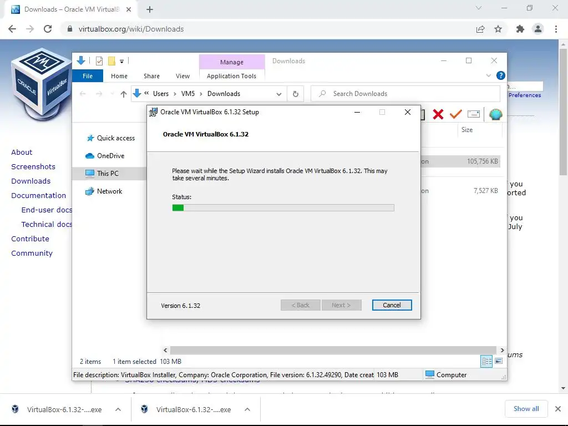The height and width of the screenshot is (426, 568).
Task: Open the tab search chevron in Chrome
Action: [x=479, y=8]
